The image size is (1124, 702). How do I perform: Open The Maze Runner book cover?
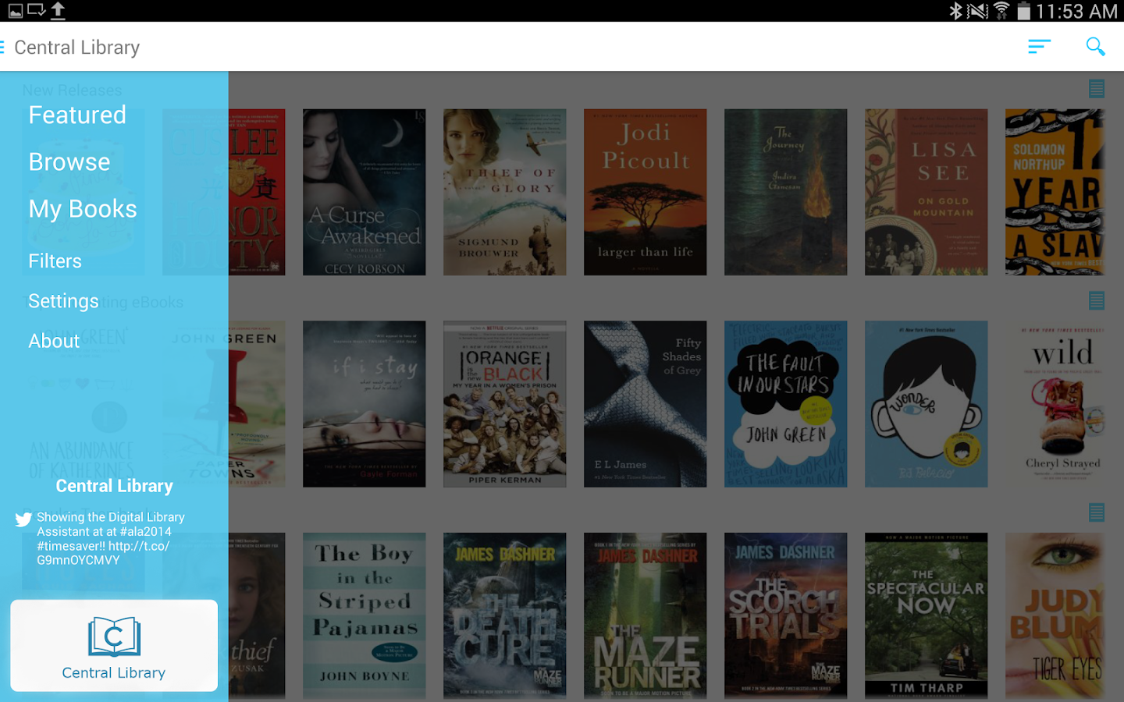pyautogui.click(x=646, y=616)
